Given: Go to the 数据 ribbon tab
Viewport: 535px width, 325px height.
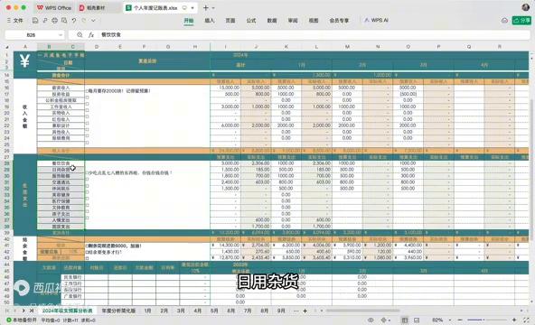Looking at the screenshot, I should point(272,21).
